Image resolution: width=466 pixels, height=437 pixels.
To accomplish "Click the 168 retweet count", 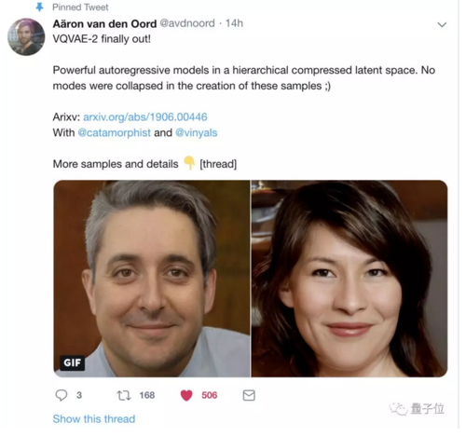I will 147,395.
